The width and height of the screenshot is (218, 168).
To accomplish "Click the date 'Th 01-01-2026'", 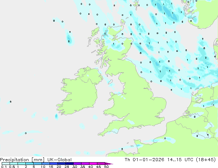I will [x=144, y=160].
